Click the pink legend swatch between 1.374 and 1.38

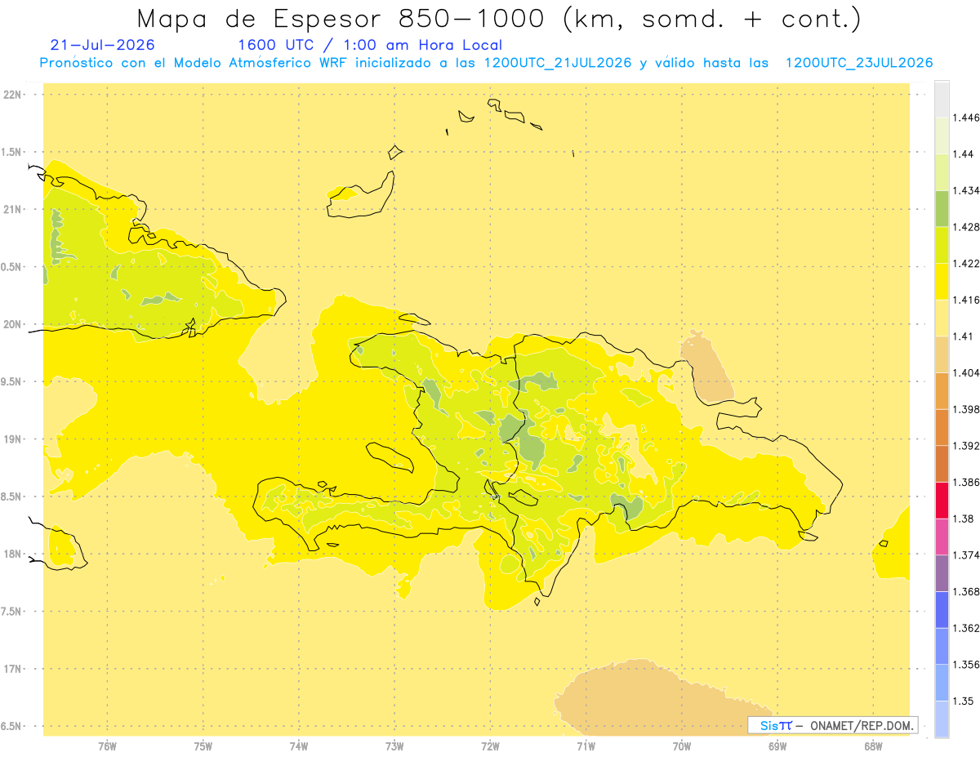pos(942,537)
